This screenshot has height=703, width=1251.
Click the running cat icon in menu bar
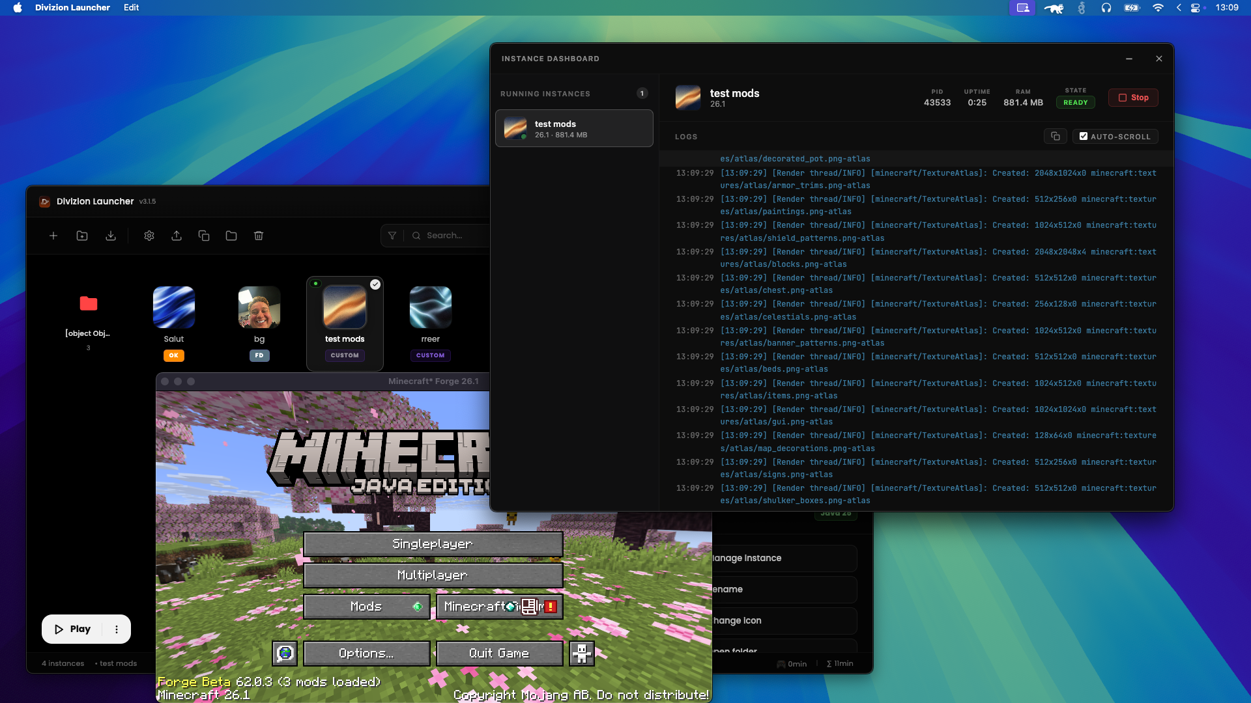[x=1054, y=8]
